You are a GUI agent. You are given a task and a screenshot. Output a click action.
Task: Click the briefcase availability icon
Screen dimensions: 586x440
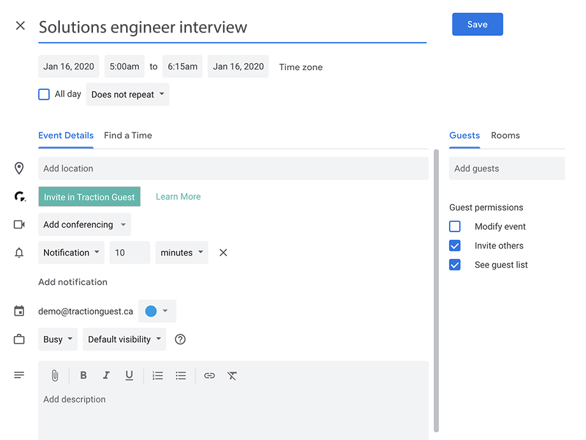point(19,339)
